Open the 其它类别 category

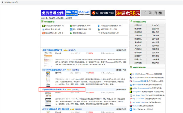click(x=155, y=63)
